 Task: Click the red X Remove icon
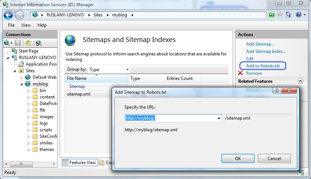coord(240,73)
